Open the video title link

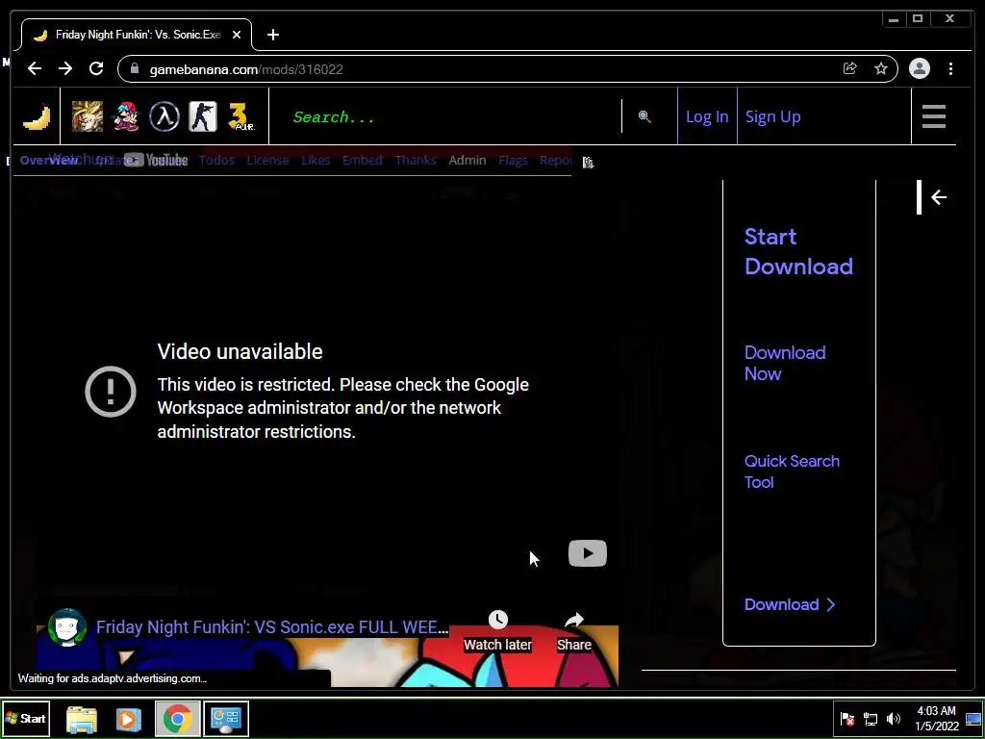tap(272, 627)
